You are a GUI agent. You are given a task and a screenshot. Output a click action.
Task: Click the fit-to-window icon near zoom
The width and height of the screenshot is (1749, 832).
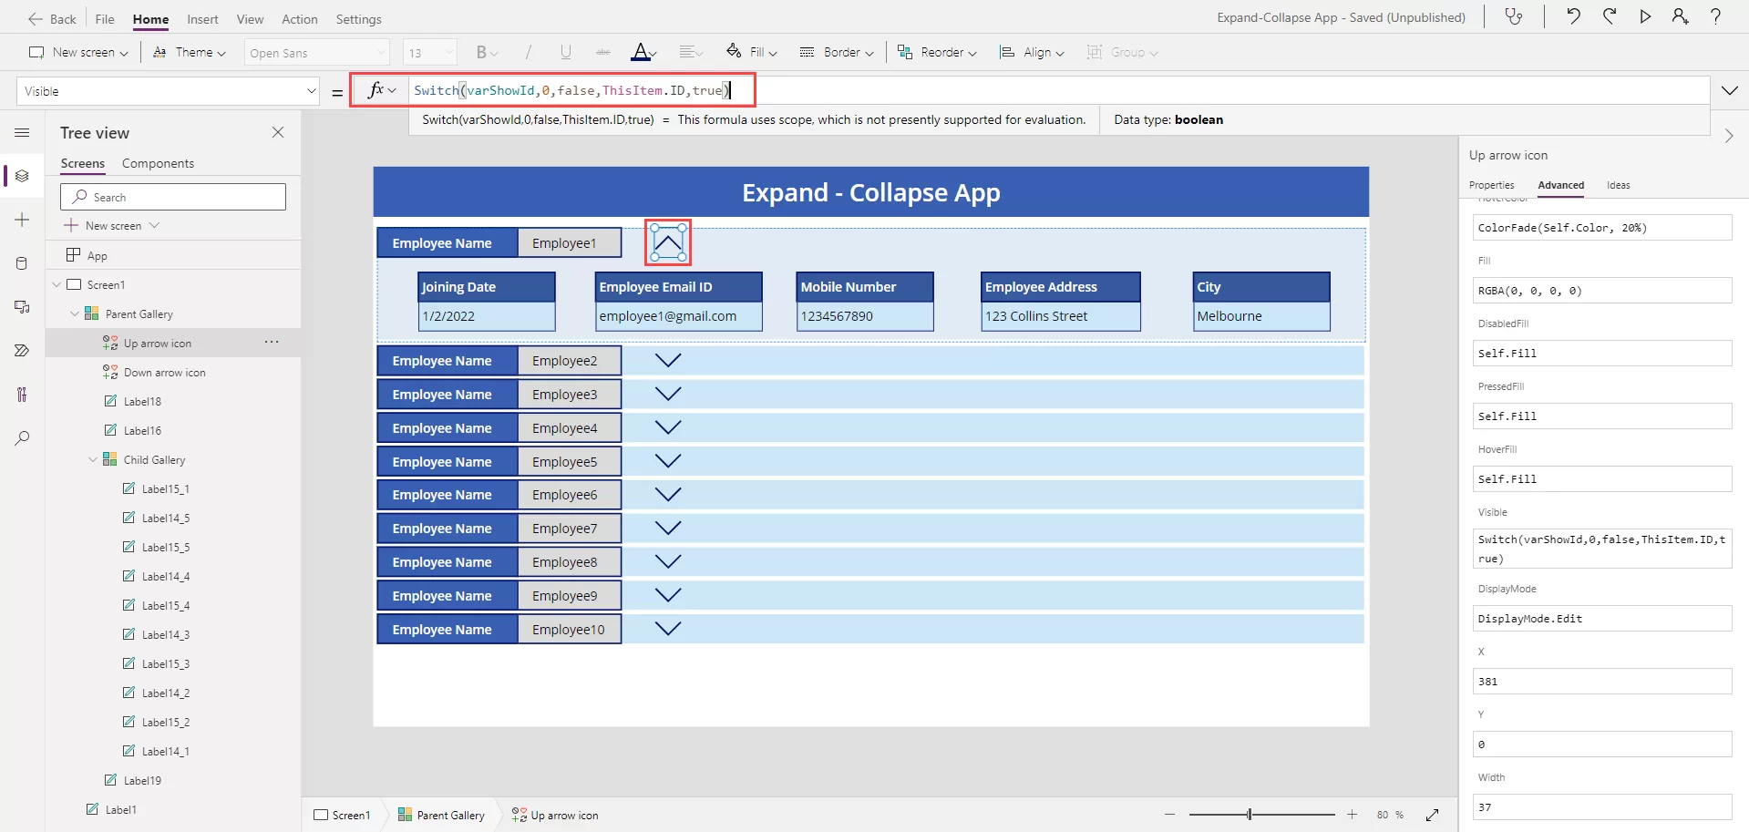(1433, 815)
